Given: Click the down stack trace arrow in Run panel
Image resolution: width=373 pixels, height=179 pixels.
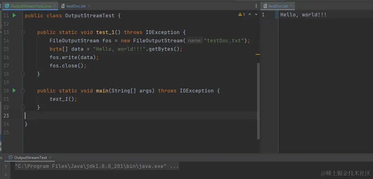Looking at the screenshot, I should pyautogui.click(x=6, y=174).
